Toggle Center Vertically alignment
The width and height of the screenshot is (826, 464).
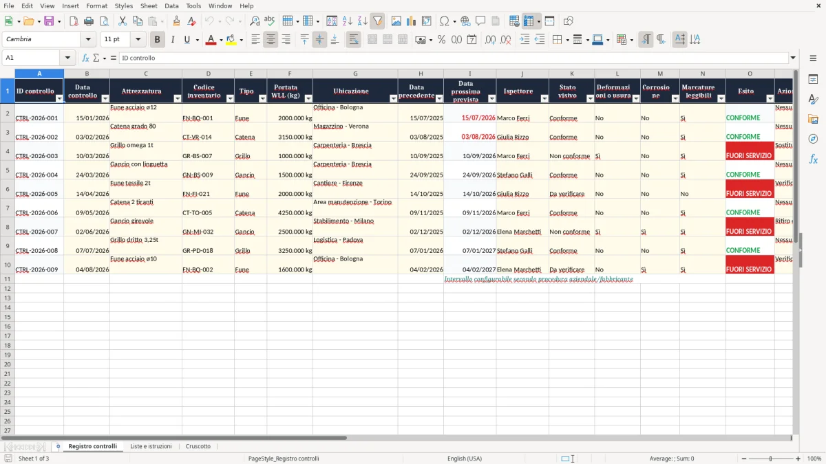[319, 40]
